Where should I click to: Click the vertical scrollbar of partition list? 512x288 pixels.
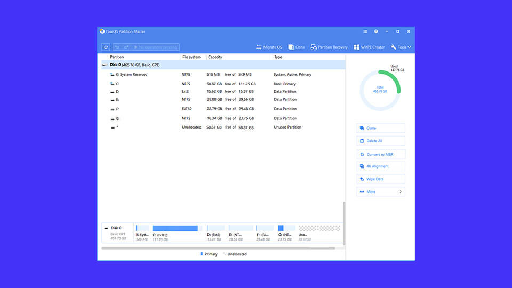[x=344, y=223]
